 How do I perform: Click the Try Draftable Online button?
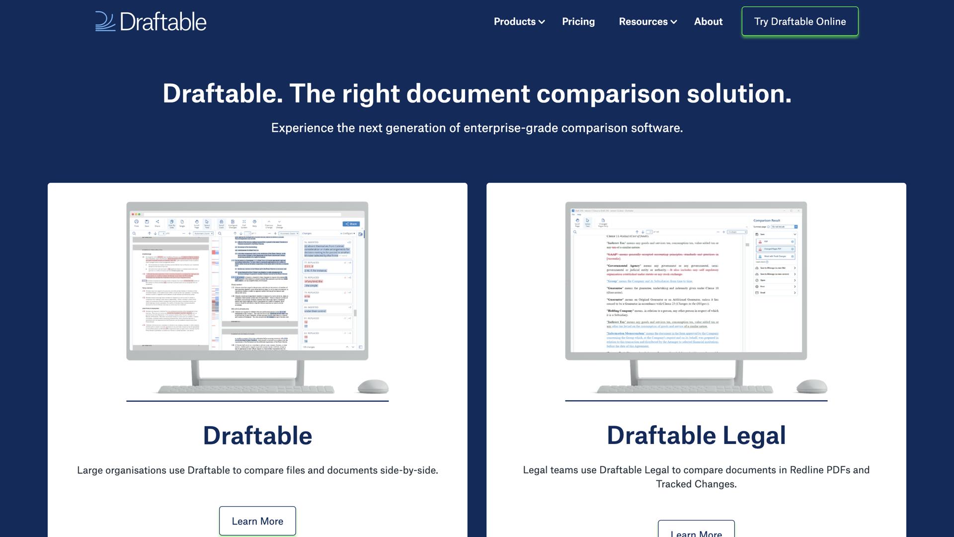799,21
